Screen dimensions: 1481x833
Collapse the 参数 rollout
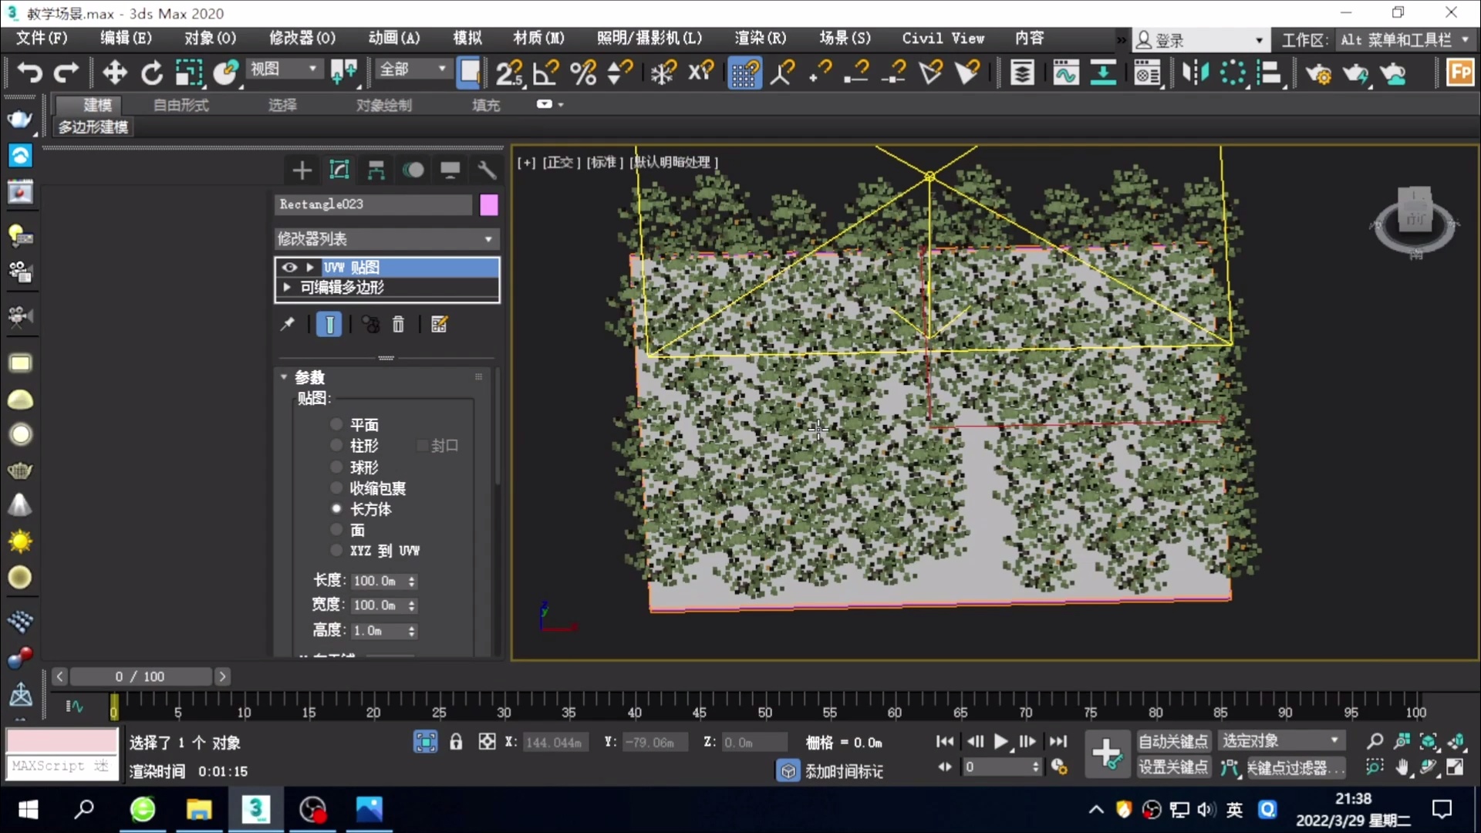click(284, 377)
